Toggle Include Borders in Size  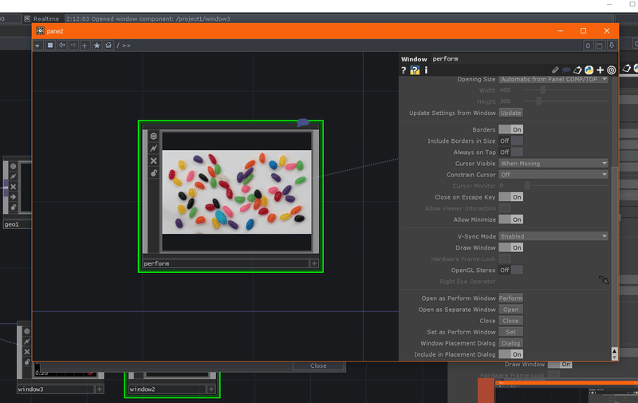point(510,140)
